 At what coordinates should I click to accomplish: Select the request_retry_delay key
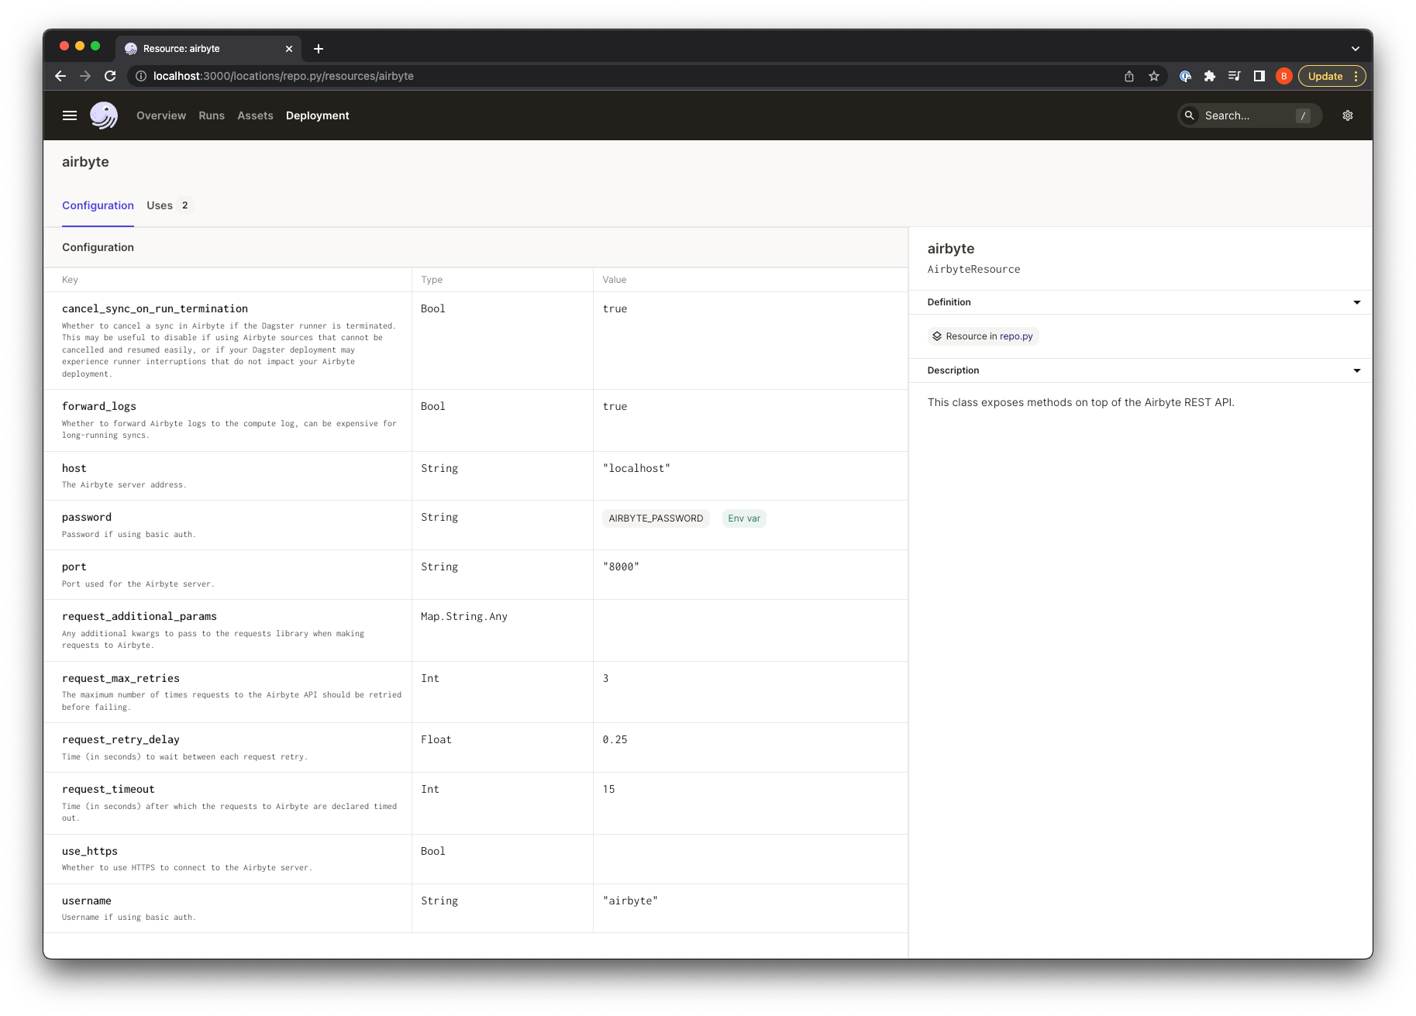coord(121,739)
